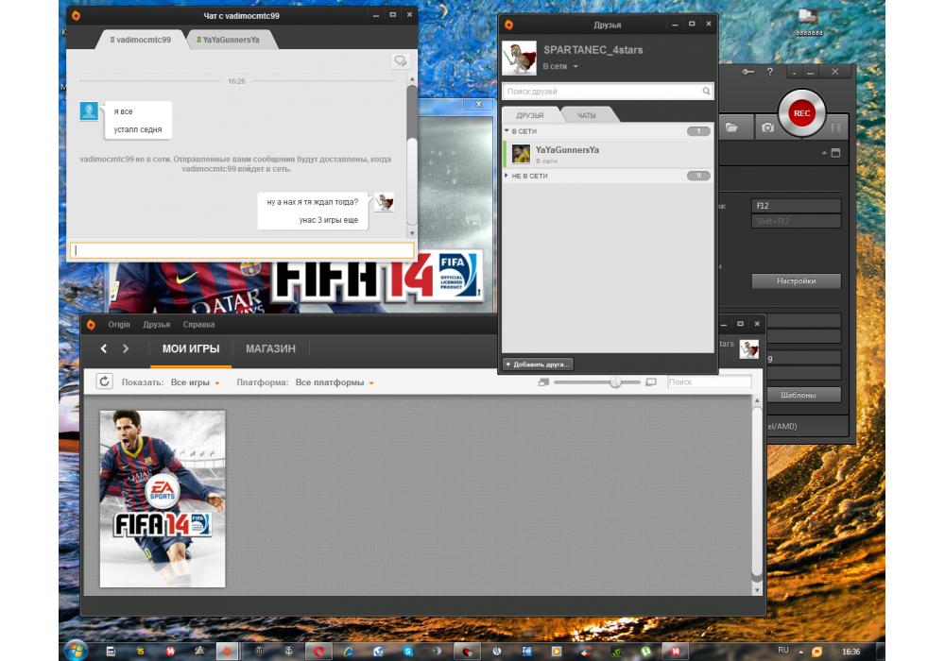Screen dimensions: 945x661
Task: Click vadimocmtc99 avatar in chat
Action: pyautogui.click(x=89, y=111)
